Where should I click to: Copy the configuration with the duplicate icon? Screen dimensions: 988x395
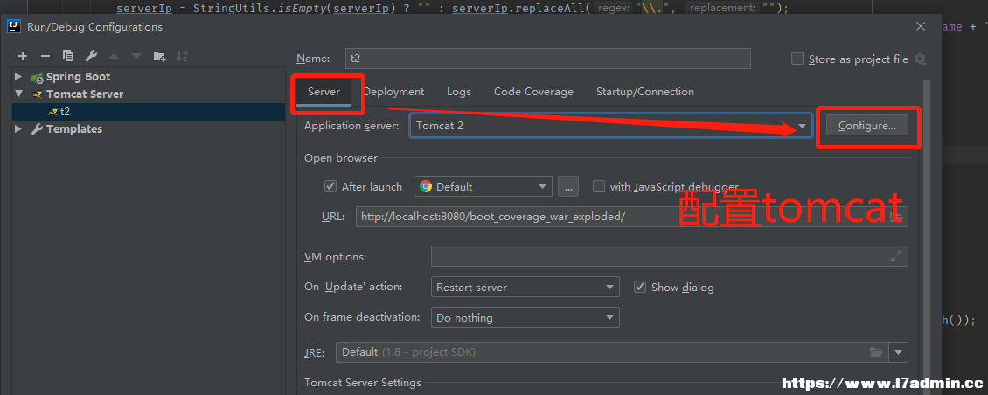click(x=68, y=56)
